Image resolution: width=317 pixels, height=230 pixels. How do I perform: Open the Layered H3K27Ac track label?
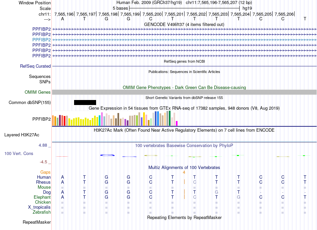[x=22, y=135]
